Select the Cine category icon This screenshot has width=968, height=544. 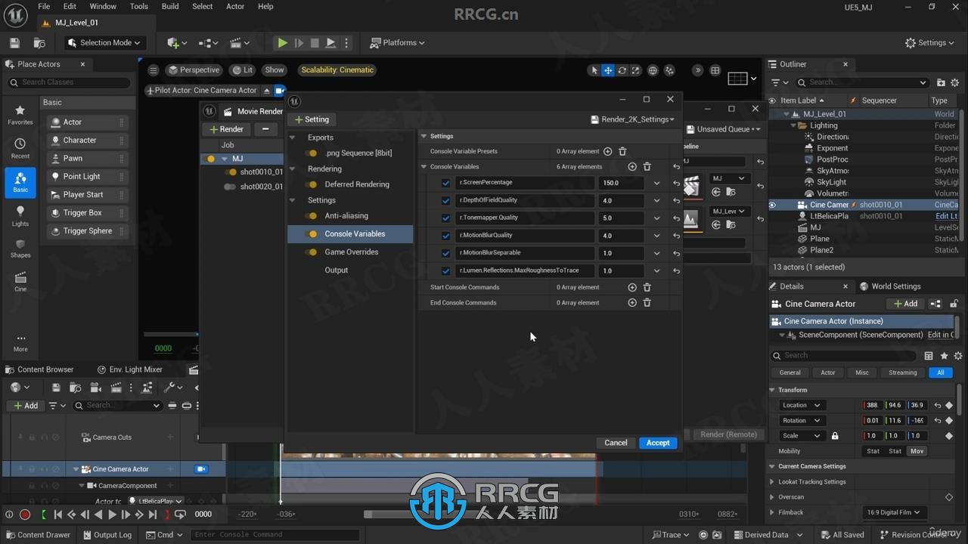point(20,282)
